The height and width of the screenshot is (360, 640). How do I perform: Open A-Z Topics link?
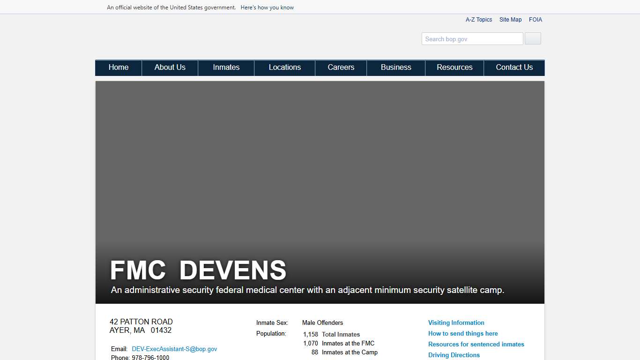click(x=479, y=19)
